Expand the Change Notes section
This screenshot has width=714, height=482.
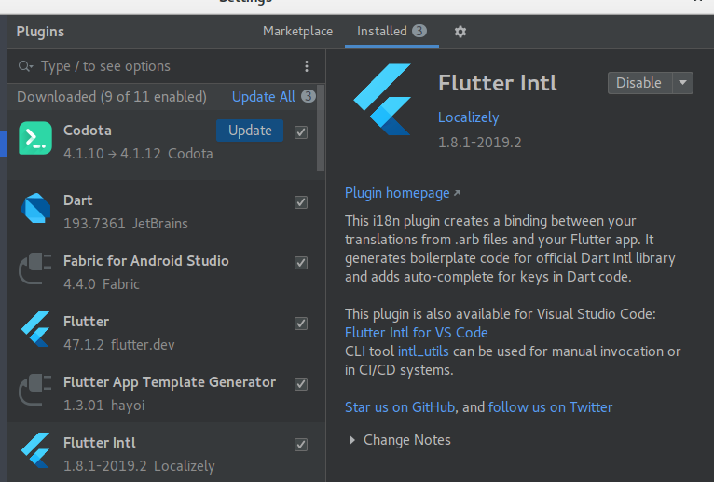coord(352,440)
